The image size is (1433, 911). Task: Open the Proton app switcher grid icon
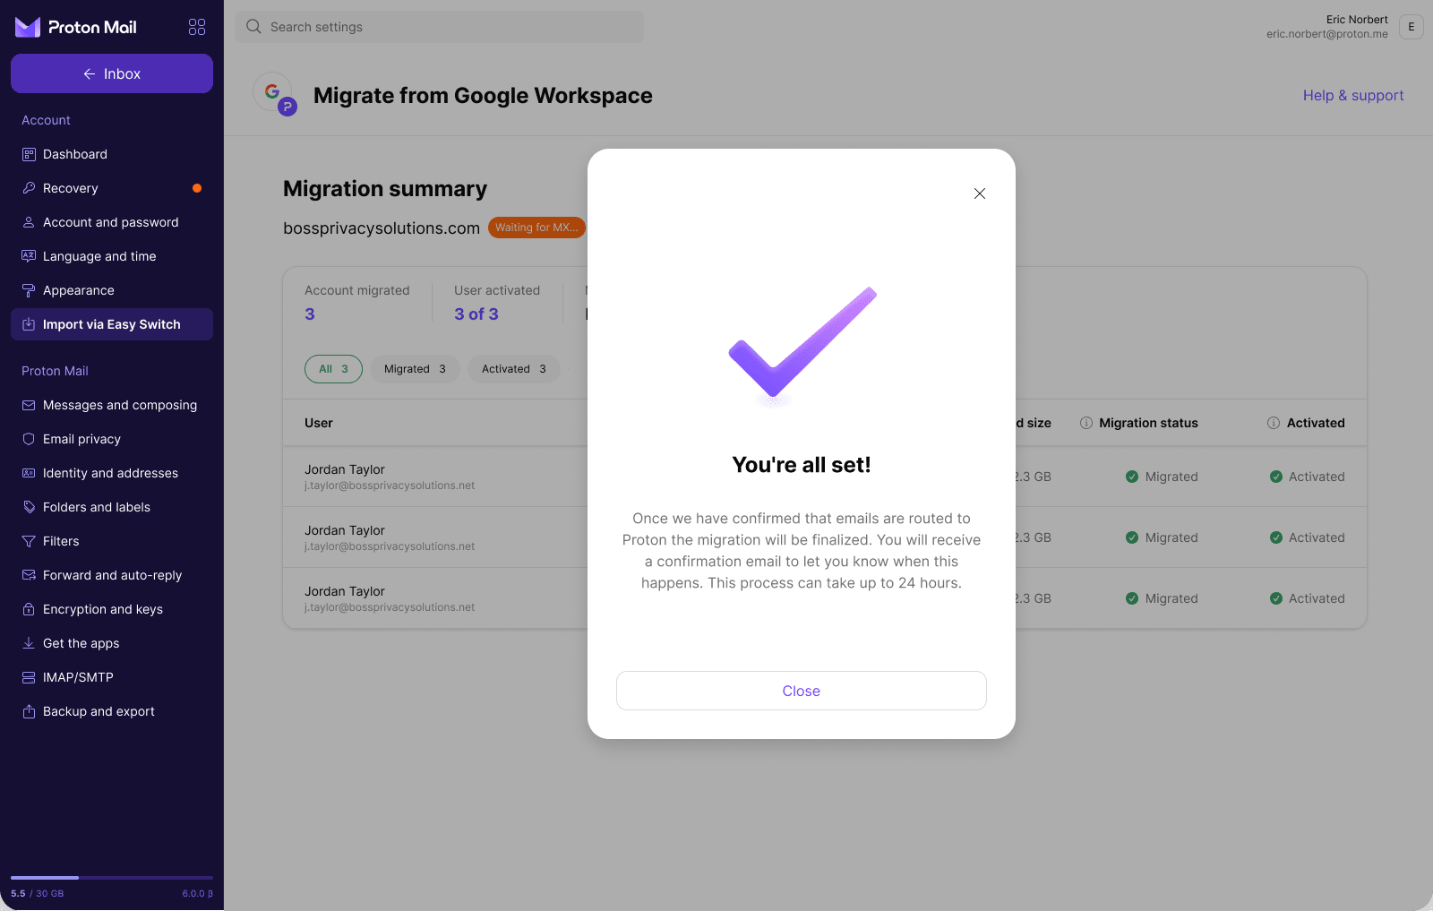tap(197, 27)
